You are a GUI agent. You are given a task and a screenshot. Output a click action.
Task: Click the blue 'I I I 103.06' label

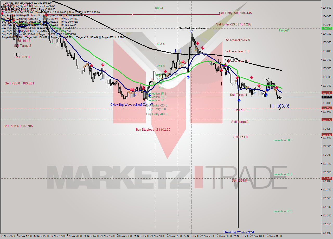280,106
